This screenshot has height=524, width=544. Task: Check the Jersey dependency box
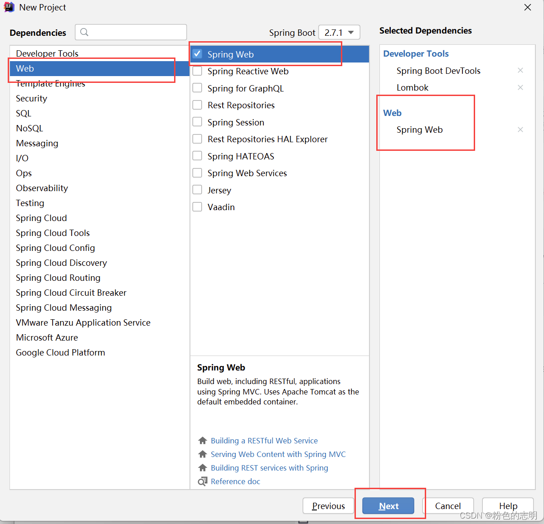click(x=197, y=190)
